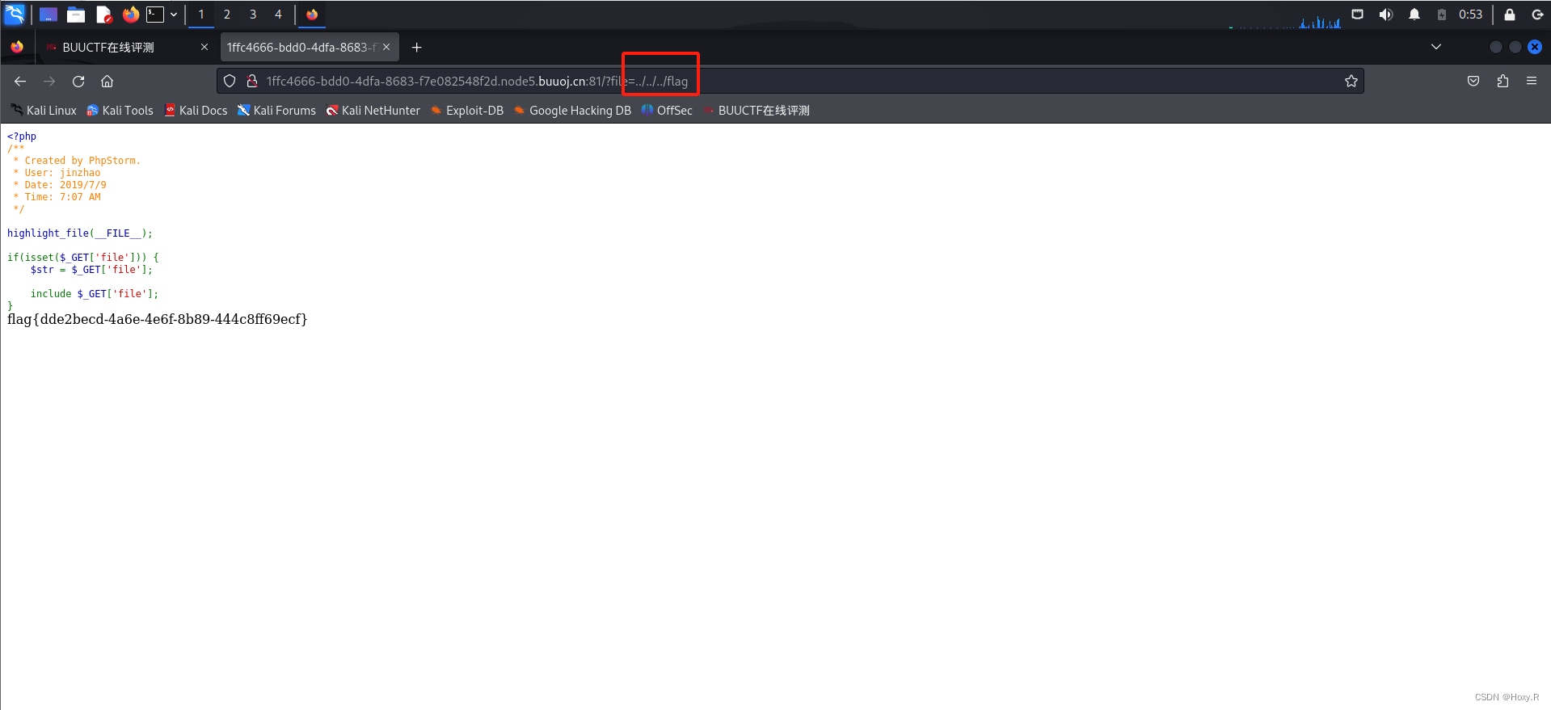Click the flag{dde2becd...} text

click(x=158, y=319)
